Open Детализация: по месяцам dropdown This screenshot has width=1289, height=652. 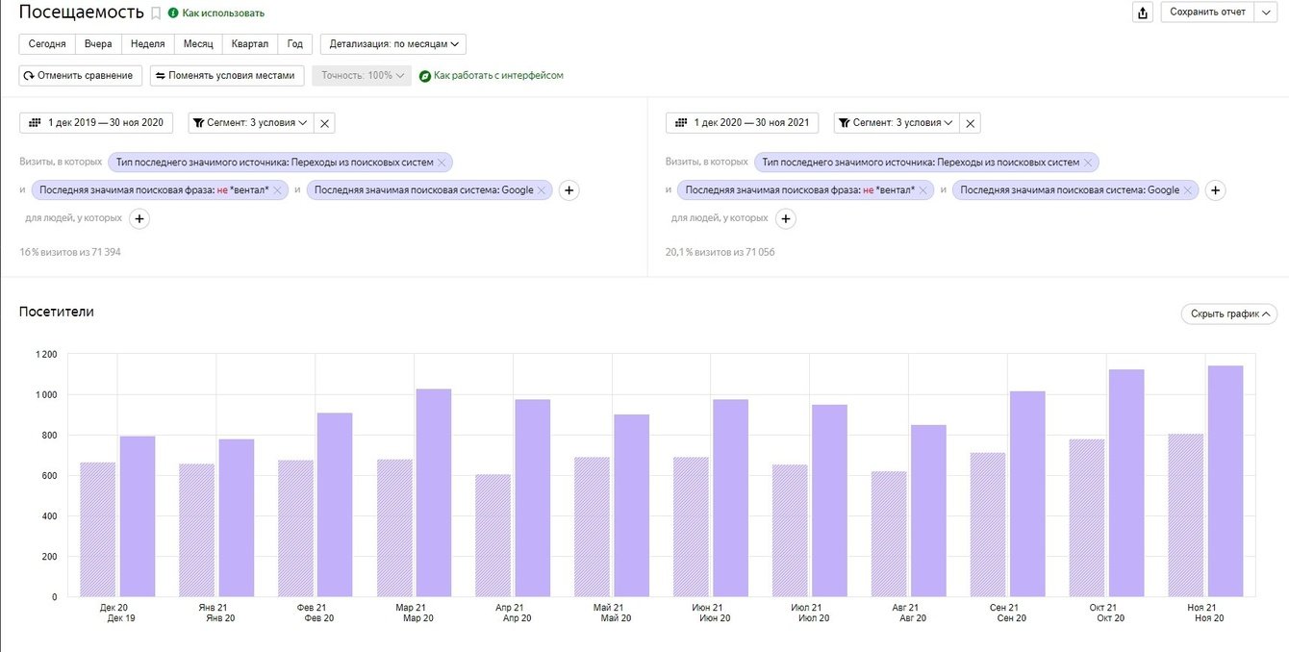click(x=392, y=44)
